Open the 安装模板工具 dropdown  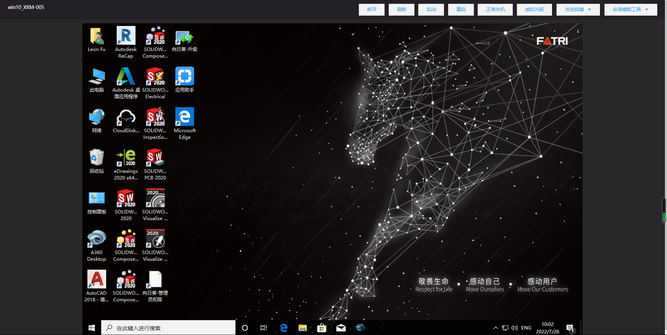631,10
